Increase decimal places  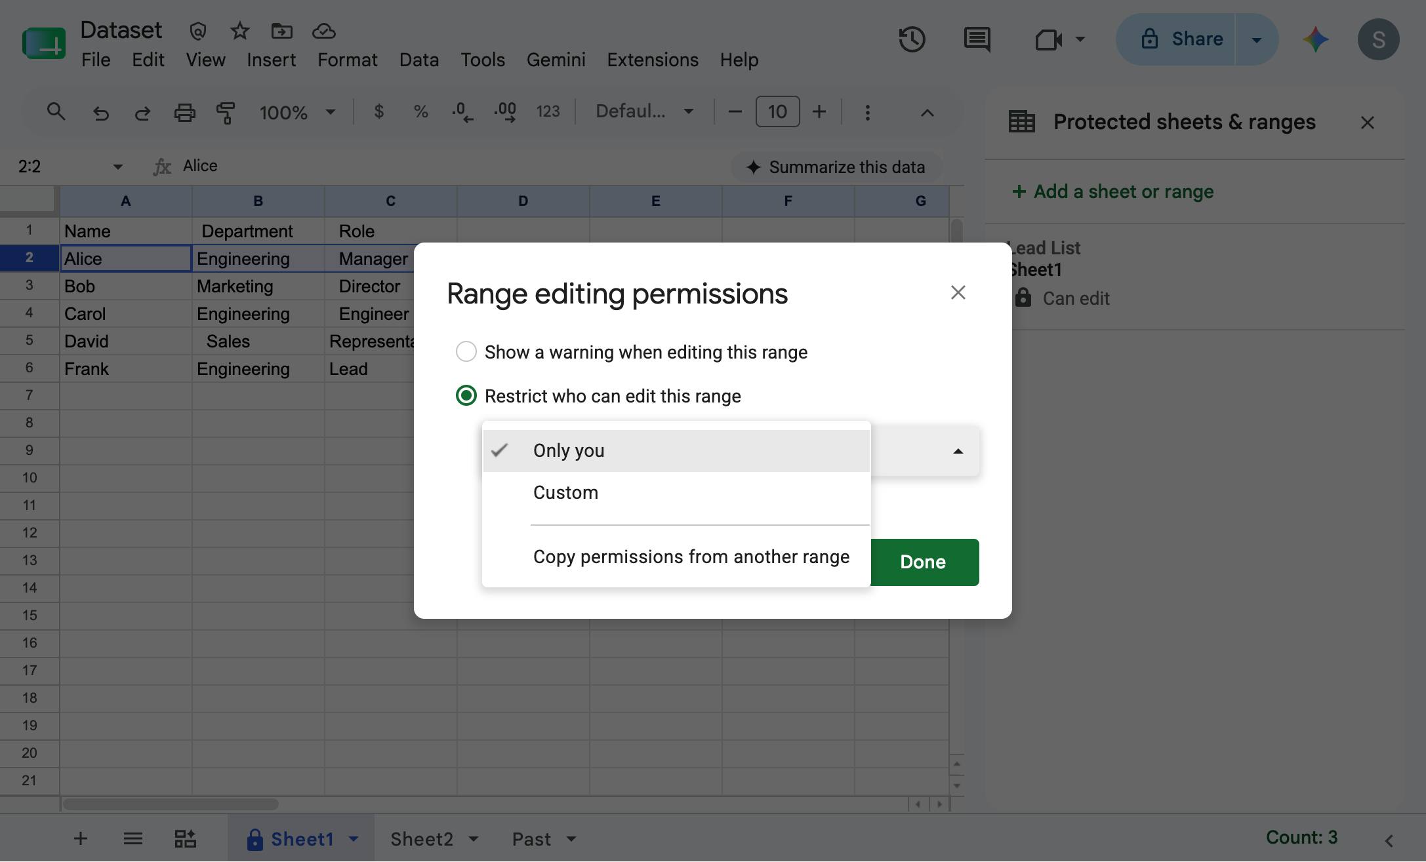click(504, 112)
